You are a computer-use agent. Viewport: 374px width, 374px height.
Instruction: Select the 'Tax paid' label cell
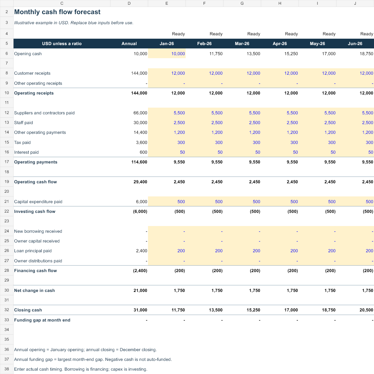(x=62, y=142)
